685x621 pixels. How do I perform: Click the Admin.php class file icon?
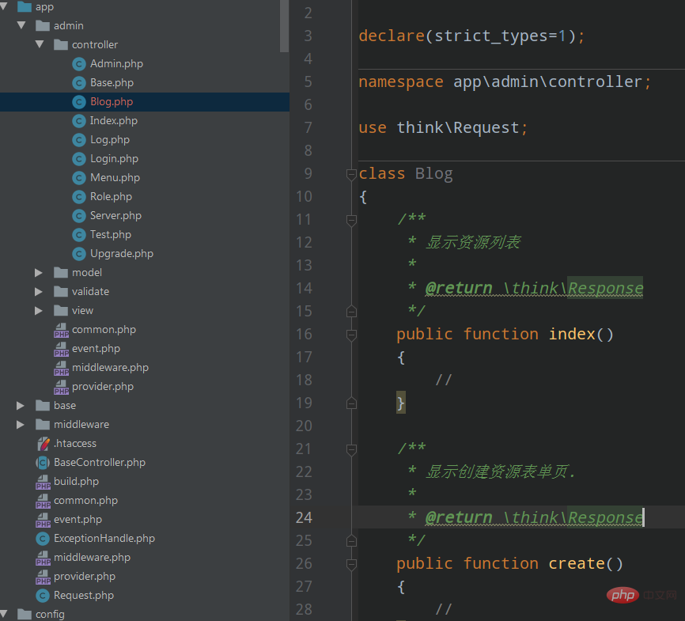tap(78, 64)
